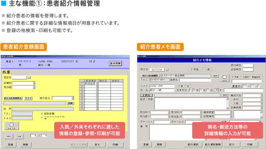
Task: Click the 詳細 button beside institution field
Action: tap(70, 103)
